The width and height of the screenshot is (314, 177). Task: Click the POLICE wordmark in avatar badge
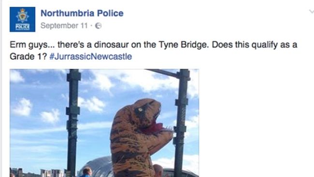pyautogui.click(x=22, y=27)
